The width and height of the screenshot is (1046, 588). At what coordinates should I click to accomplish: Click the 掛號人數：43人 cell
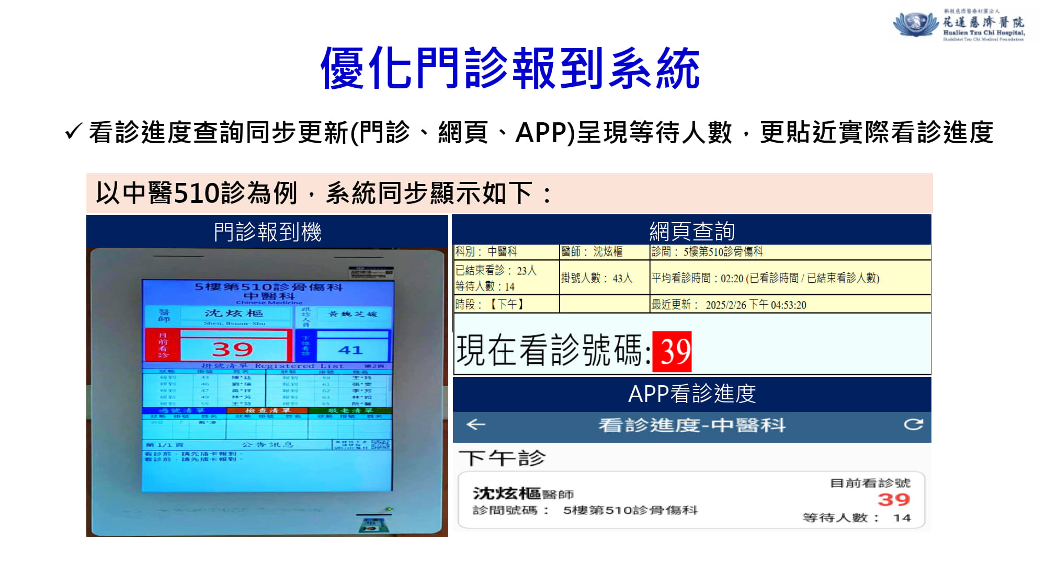[x=597, y=278]
